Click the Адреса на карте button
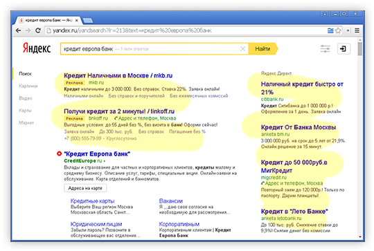 click(x=85, y=188)
